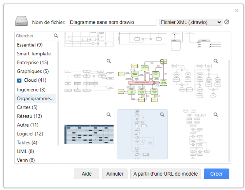Click the magnifier icon in Chercher field

pyautogui.click(x=56, y=36)
